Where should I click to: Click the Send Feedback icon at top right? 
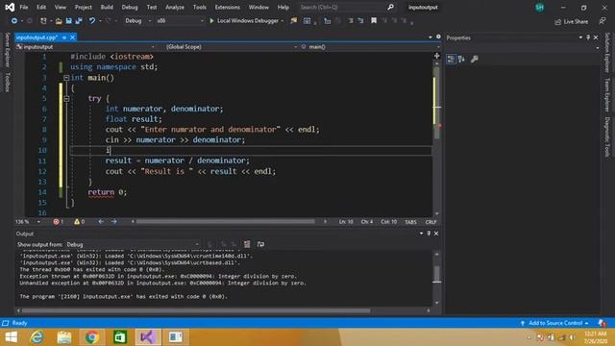pyautogui.click(x=603, y=21)
